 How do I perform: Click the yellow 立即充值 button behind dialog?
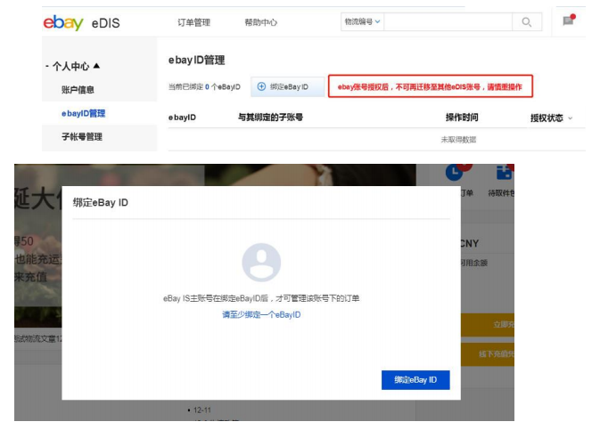(497, 326)
